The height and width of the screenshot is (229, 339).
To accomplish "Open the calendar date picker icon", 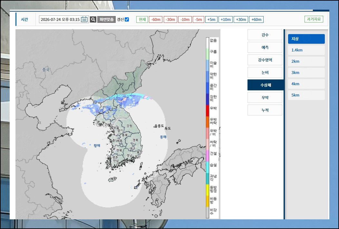I will 84,19.
